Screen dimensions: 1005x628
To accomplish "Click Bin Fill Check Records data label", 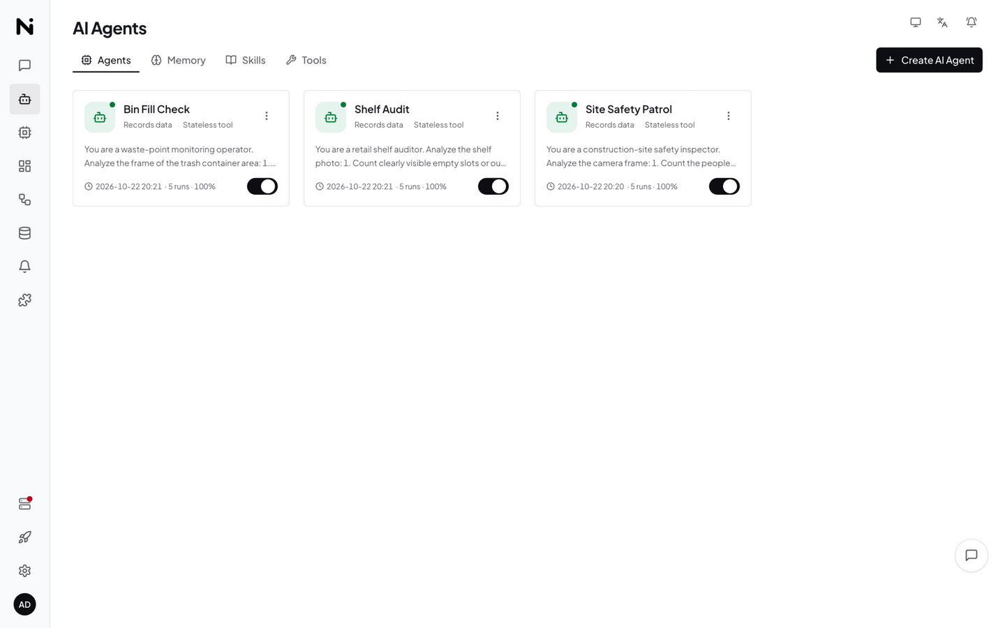I will 148,125.
